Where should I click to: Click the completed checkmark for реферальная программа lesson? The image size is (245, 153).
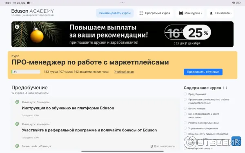17,124
